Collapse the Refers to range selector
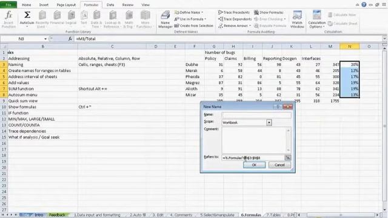The image size is (388, 218). click(288, 157)
